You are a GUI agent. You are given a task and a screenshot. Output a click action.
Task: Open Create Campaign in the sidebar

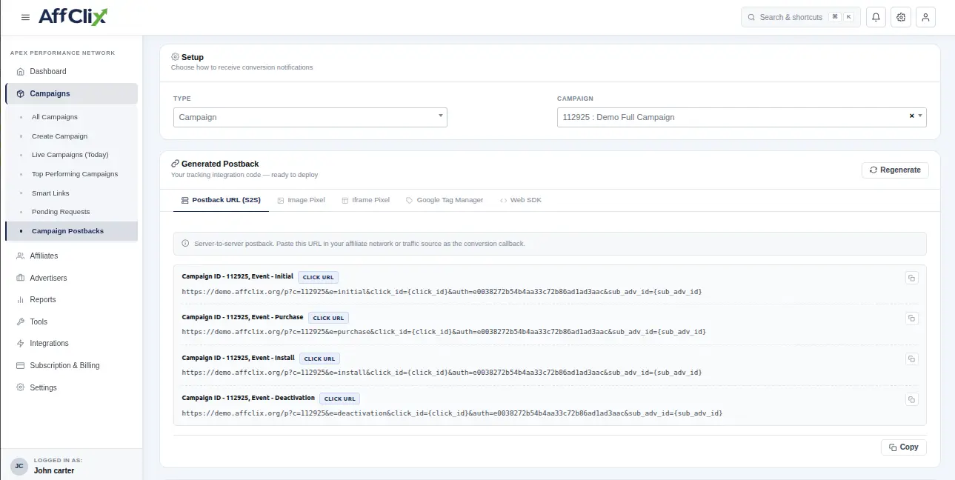[71, 136]
